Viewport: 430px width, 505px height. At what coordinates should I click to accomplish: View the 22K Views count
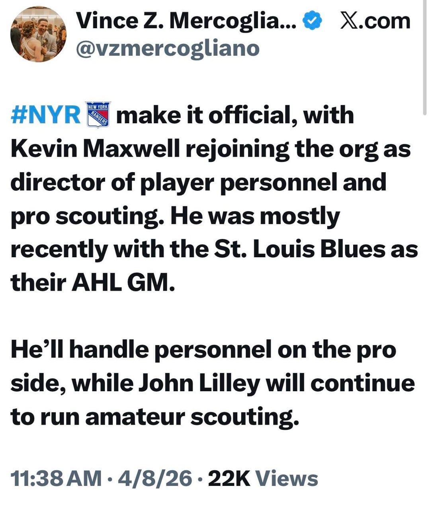pos(263,478)
